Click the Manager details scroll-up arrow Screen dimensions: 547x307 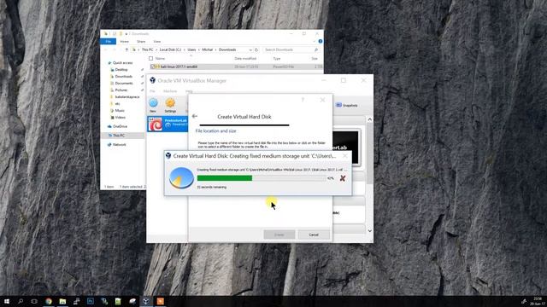369,119
